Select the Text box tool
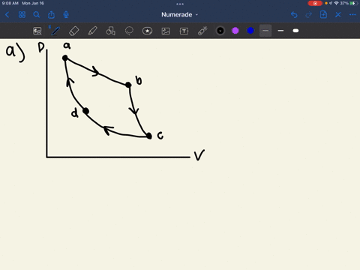Image resolution: width=360 pixels, height=270 pixels. tap(184, 31)
